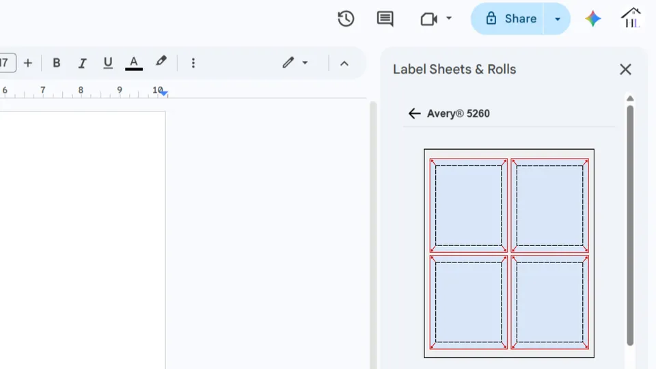This screenshot has width=656, height=369.
Task: Click the sidebar scrollbar up arrow
Action: tap(630, 98)
